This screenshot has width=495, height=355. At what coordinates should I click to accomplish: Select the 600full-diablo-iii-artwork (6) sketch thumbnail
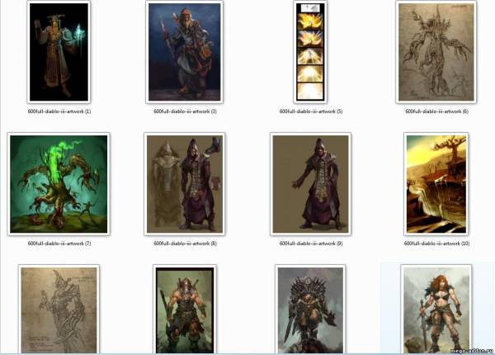pyautogui.click(x=436, y=52)
